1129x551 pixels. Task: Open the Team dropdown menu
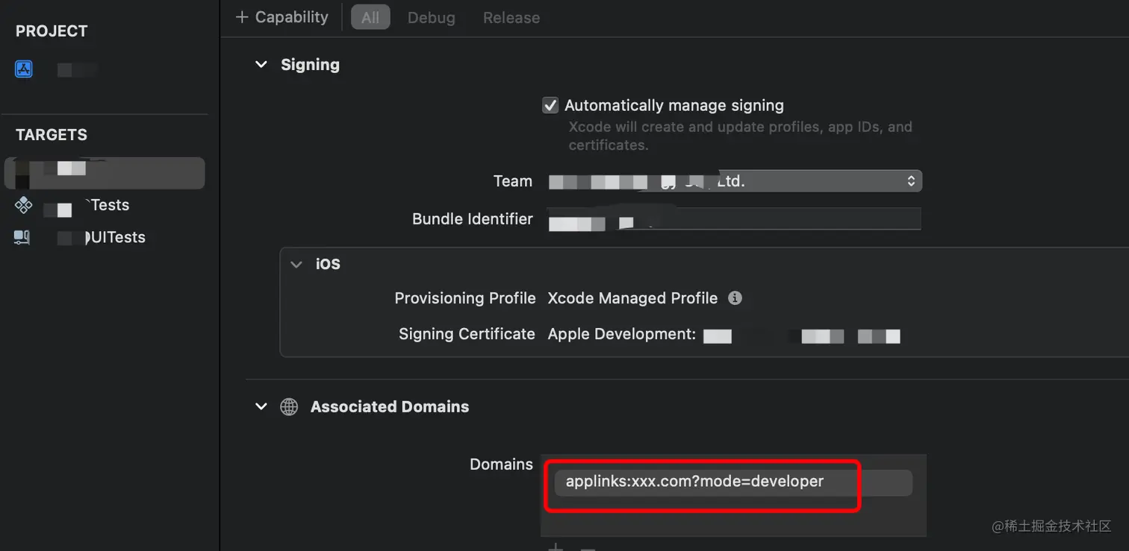coord(735,181)
